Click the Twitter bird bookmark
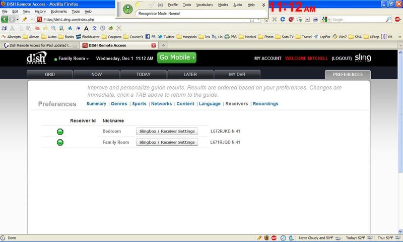Viewport: 403px width, 242px height. pyautogui.click(x=166, y=37)
